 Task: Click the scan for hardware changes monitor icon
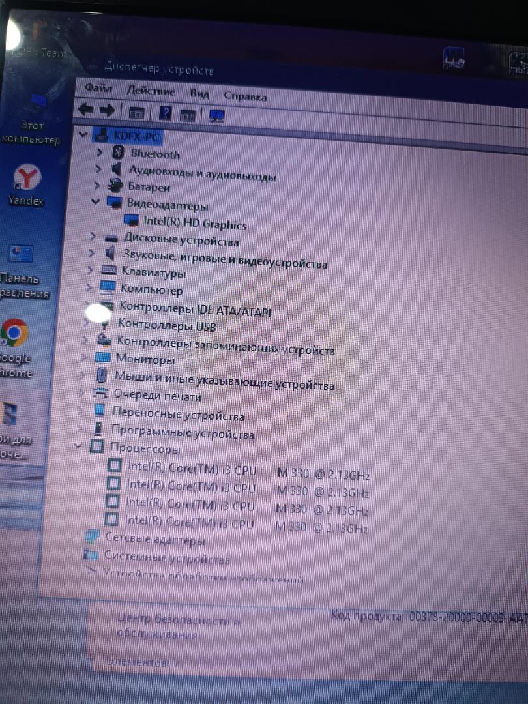coord(217,116)
